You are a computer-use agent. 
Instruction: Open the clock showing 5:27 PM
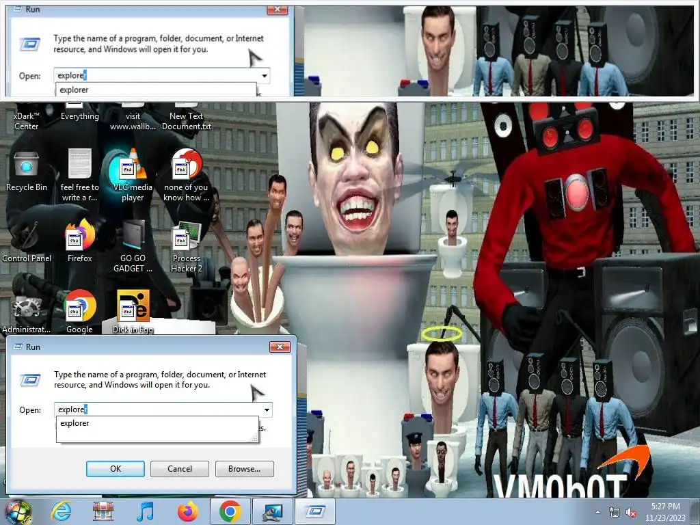coord(665,512)
